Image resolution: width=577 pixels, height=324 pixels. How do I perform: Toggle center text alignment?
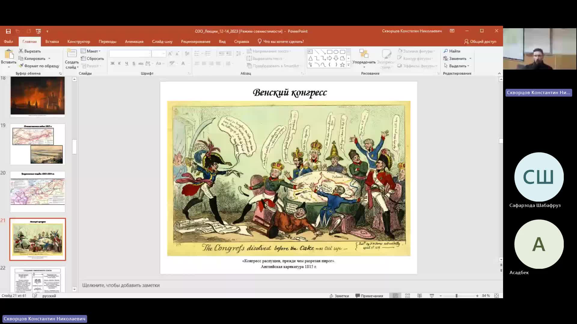pos(204,63)
